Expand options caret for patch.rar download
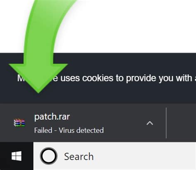The image size is (196, 170). pos(150,123)
